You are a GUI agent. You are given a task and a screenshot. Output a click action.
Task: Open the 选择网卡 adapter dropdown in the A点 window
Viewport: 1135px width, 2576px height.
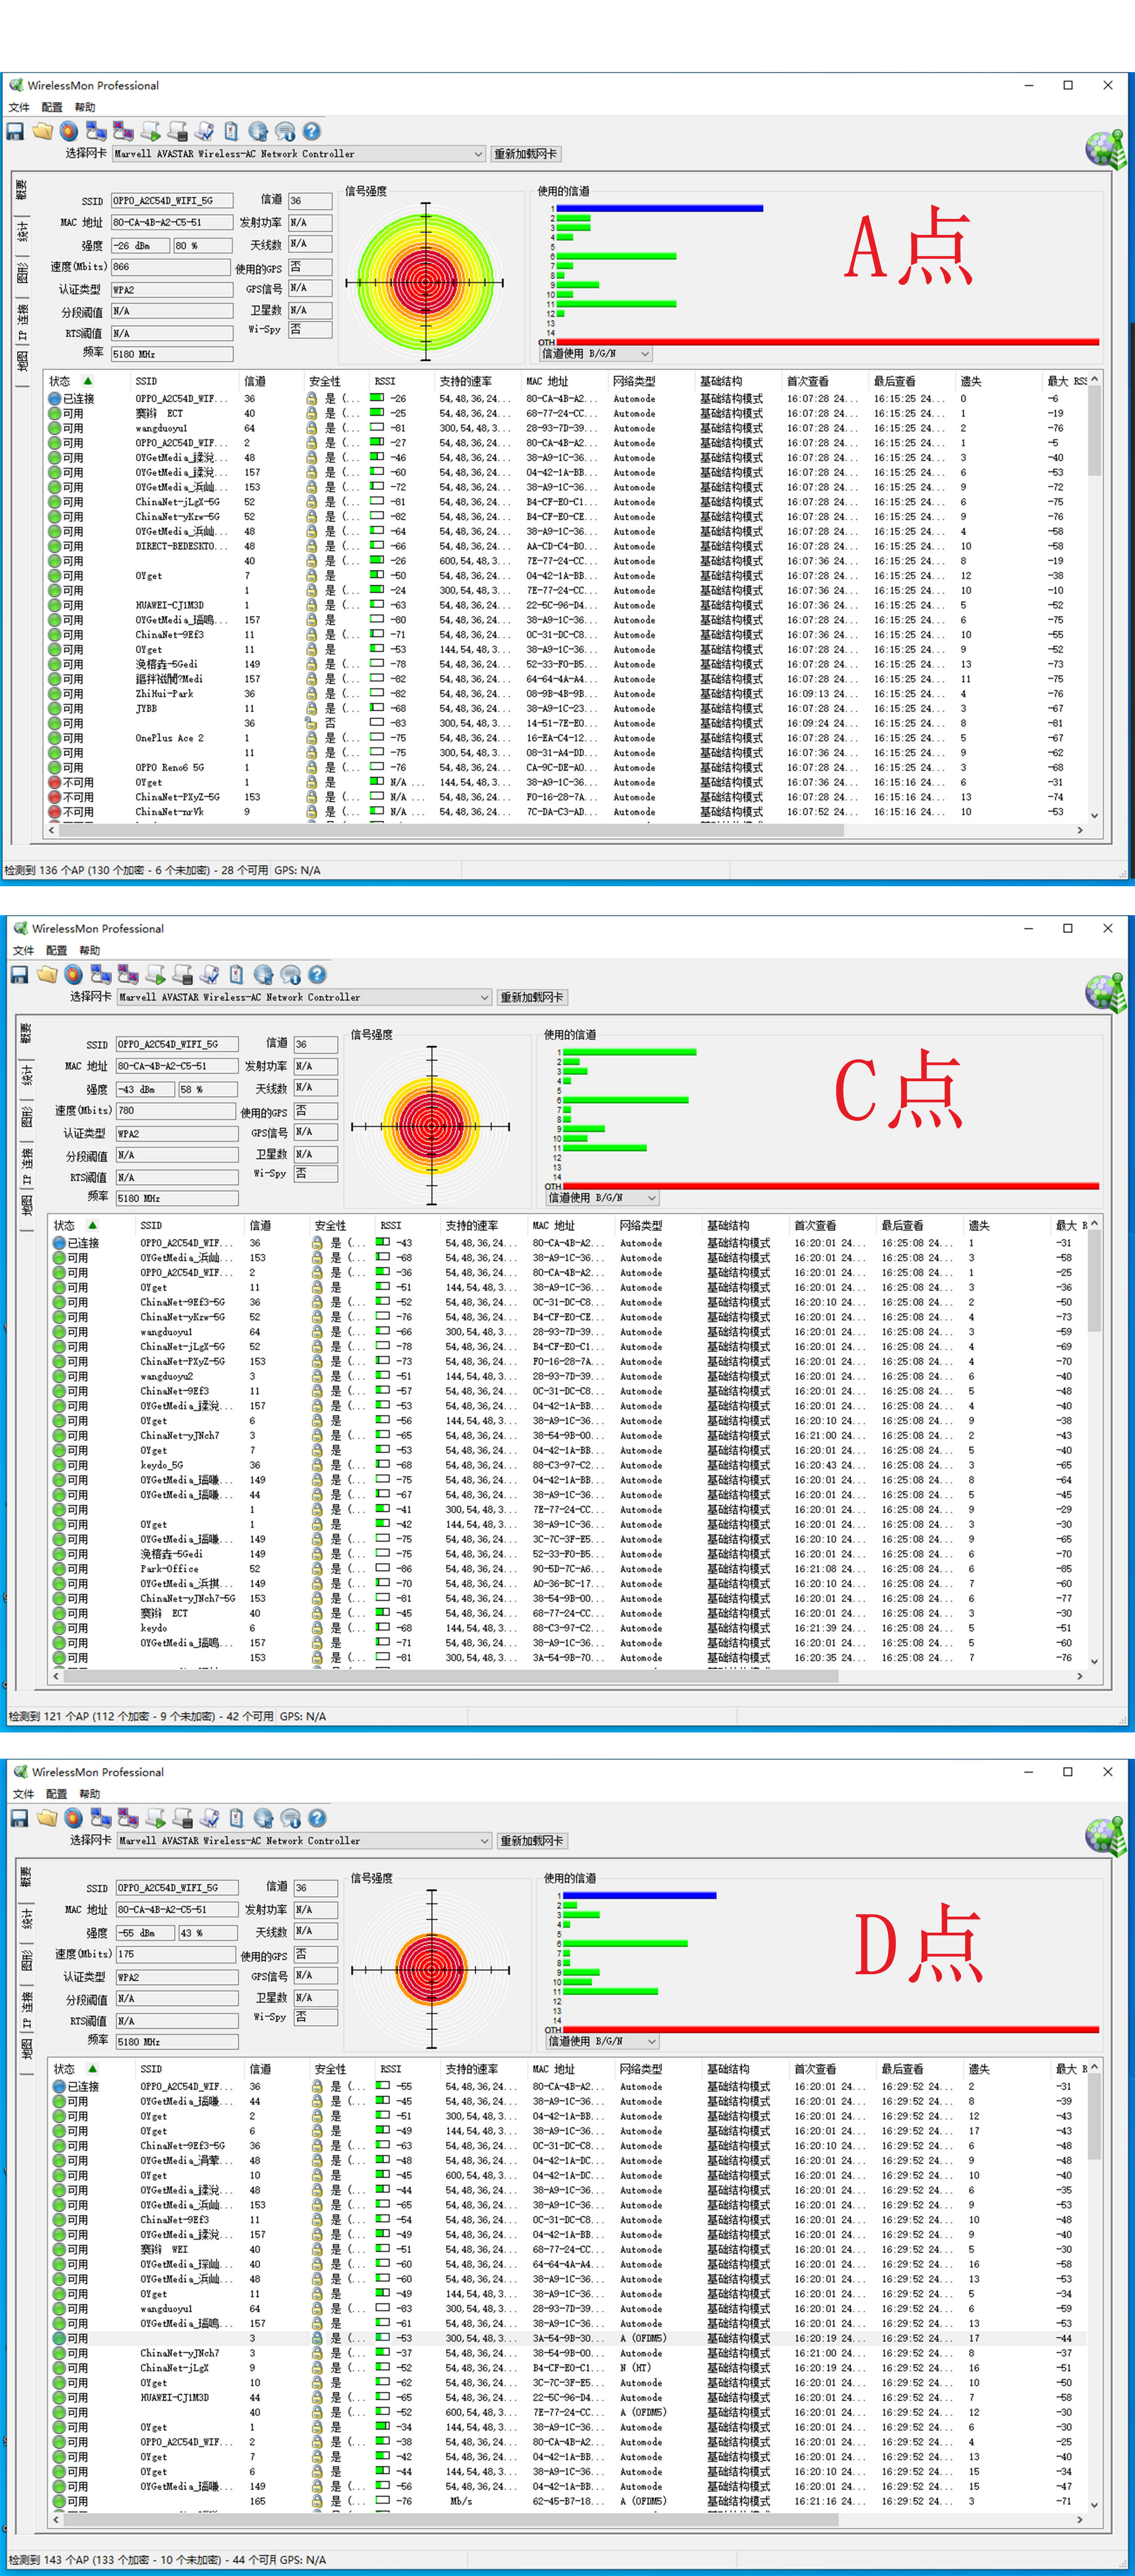point(299,154)
